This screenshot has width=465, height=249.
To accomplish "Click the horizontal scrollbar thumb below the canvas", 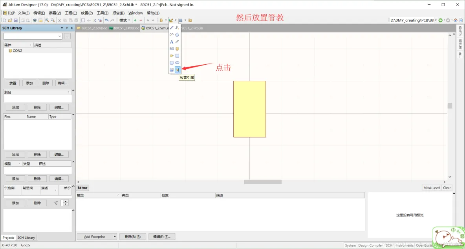I will click(x=263, y=182).
